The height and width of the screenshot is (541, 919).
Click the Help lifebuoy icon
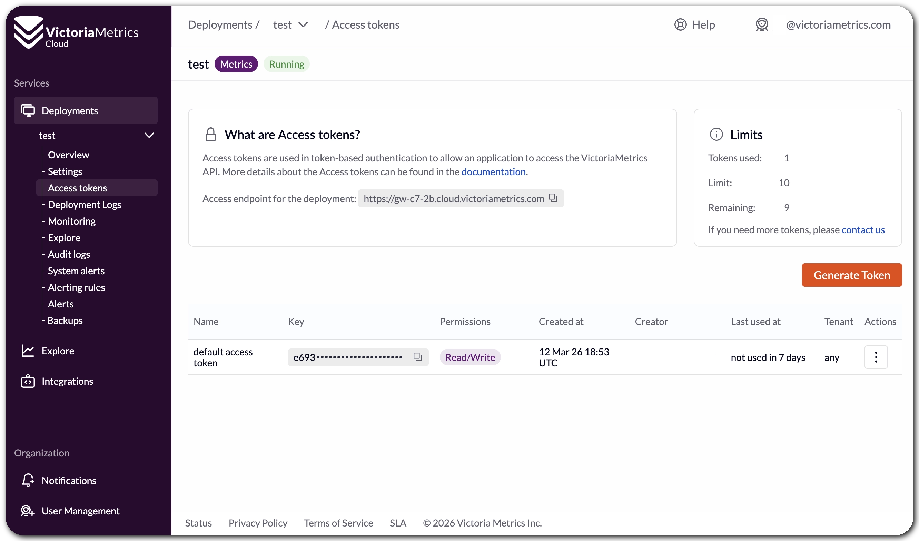point(680,24)
